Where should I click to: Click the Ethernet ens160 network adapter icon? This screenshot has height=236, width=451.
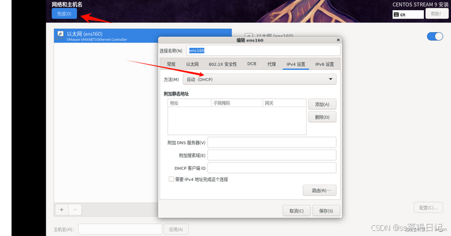[60, 35]
